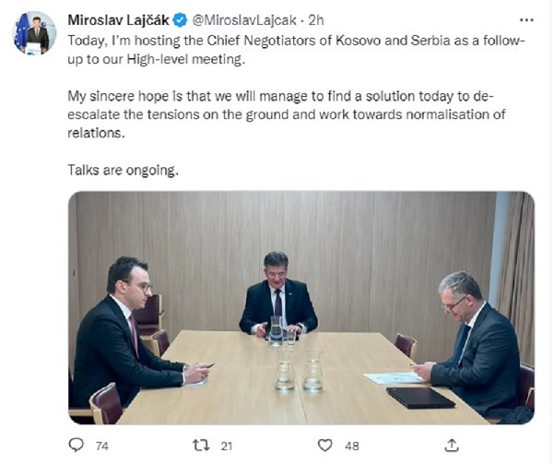
Task: Click the glass water carafes in photo
Action: coord(299,371)
